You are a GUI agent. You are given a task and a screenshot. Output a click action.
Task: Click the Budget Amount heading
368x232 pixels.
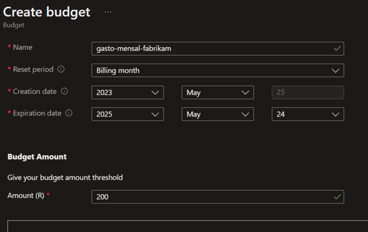tap(37, 157)
